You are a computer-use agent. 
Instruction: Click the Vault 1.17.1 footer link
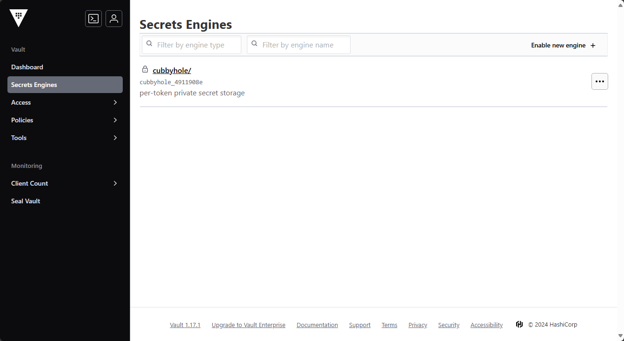click(185, 325)
